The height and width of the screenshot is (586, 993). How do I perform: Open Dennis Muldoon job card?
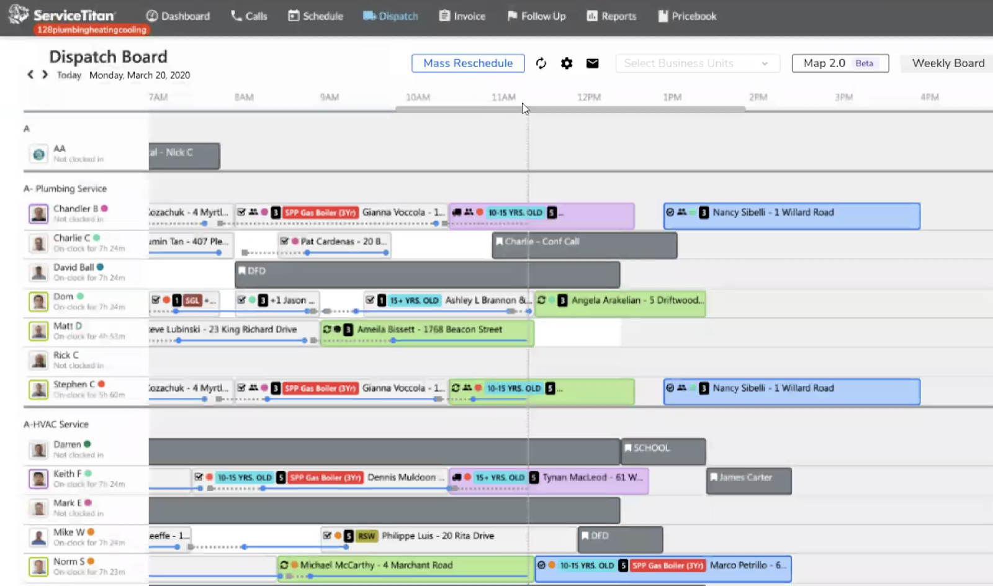pyautogui.click(x=320, y=480)
